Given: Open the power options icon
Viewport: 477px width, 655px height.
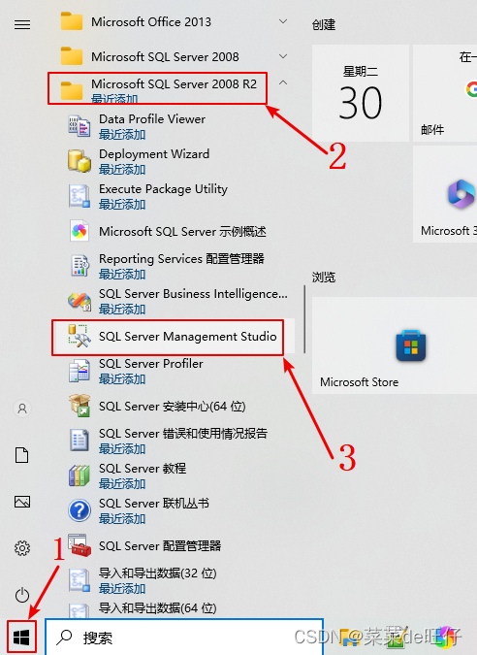Looking at the screenshot, I should [x=22, y=595].
